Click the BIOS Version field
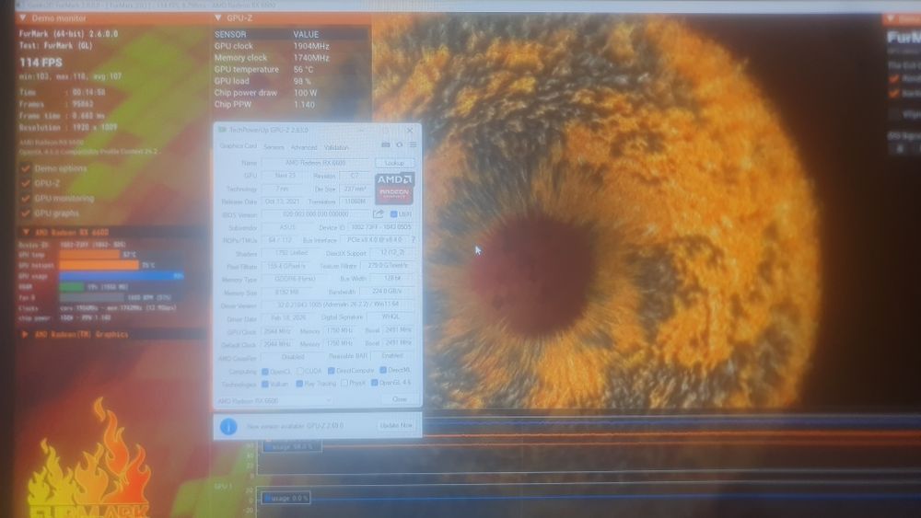 point(315,214)
